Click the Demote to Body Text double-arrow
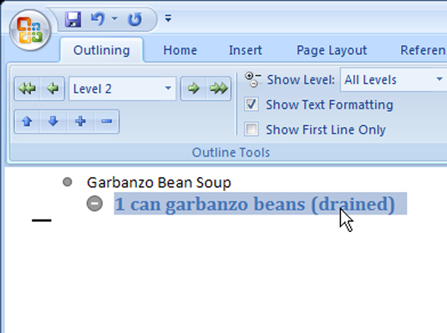Screen dimensions: 447x333 coord(218,88)
